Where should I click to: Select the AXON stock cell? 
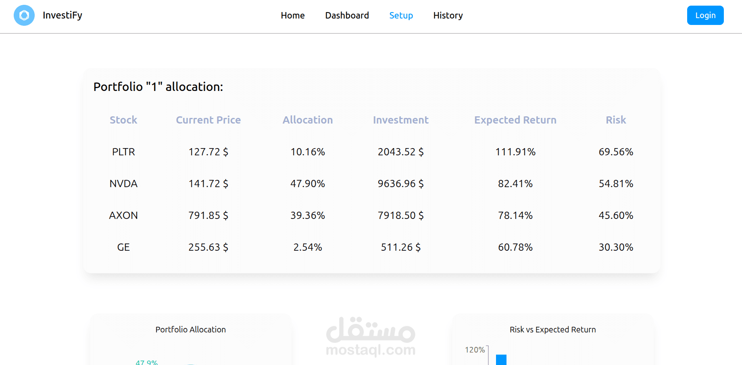pyautogui.click(x=123, y=215)
